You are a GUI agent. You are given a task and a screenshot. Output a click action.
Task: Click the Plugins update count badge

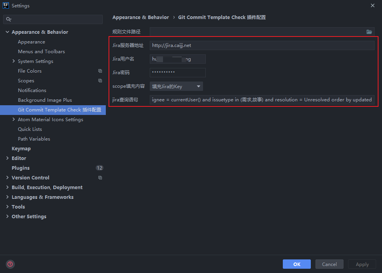[99, 168]
